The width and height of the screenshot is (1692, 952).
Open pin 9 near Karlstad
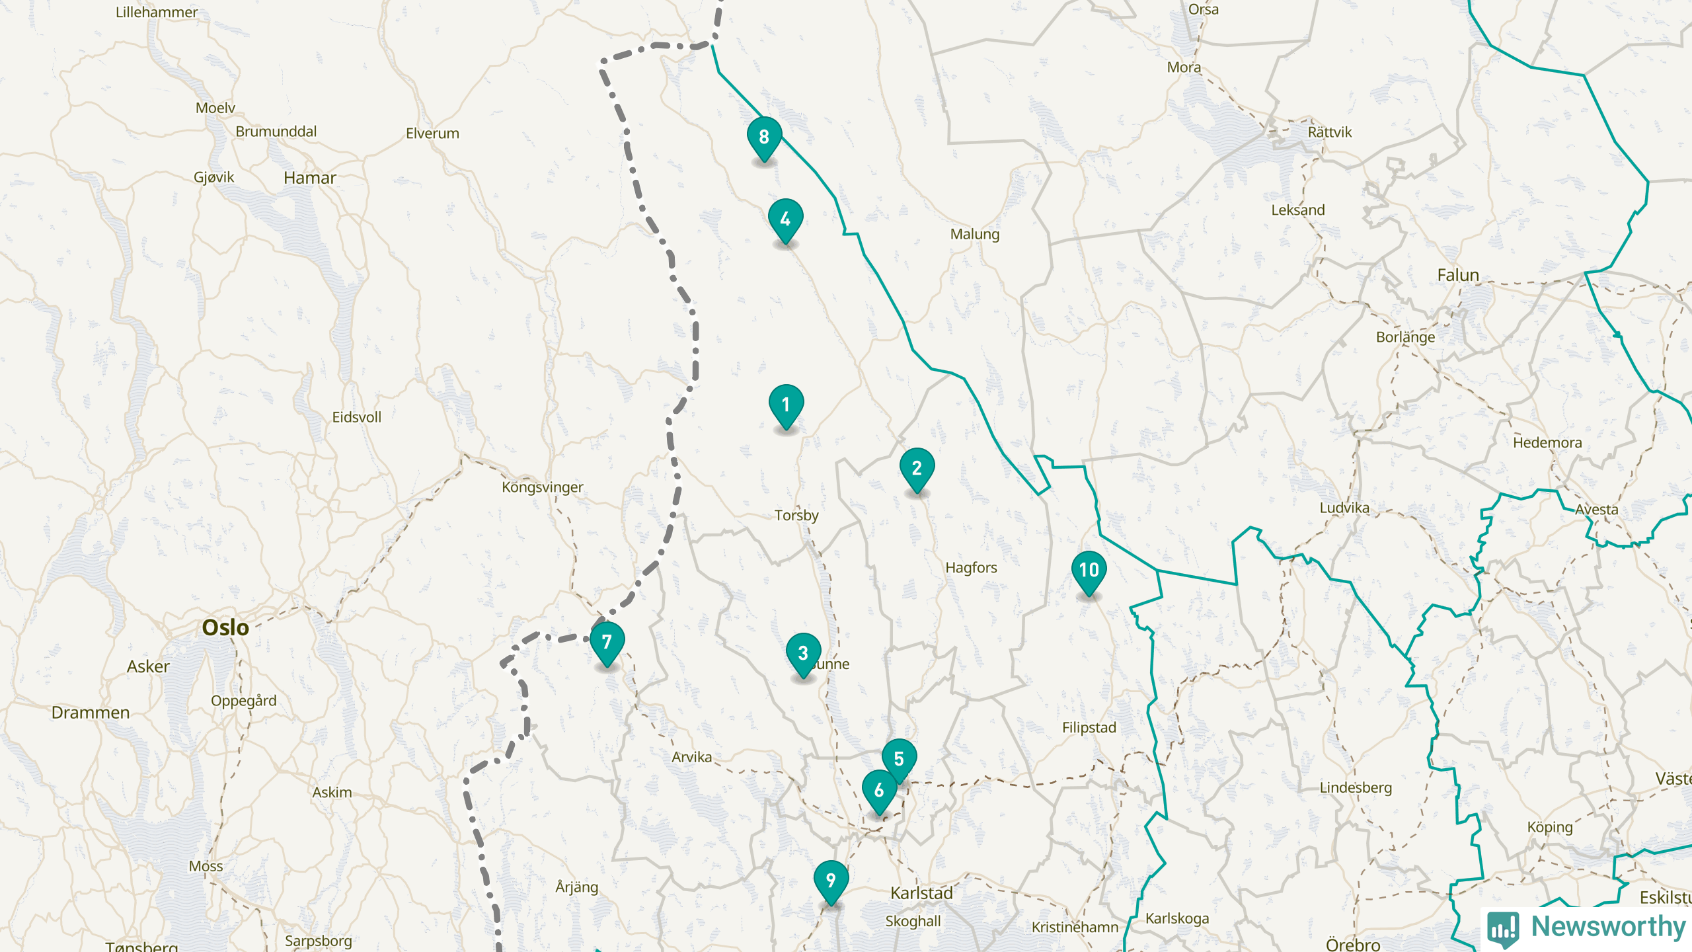click(x=831, y=883)
